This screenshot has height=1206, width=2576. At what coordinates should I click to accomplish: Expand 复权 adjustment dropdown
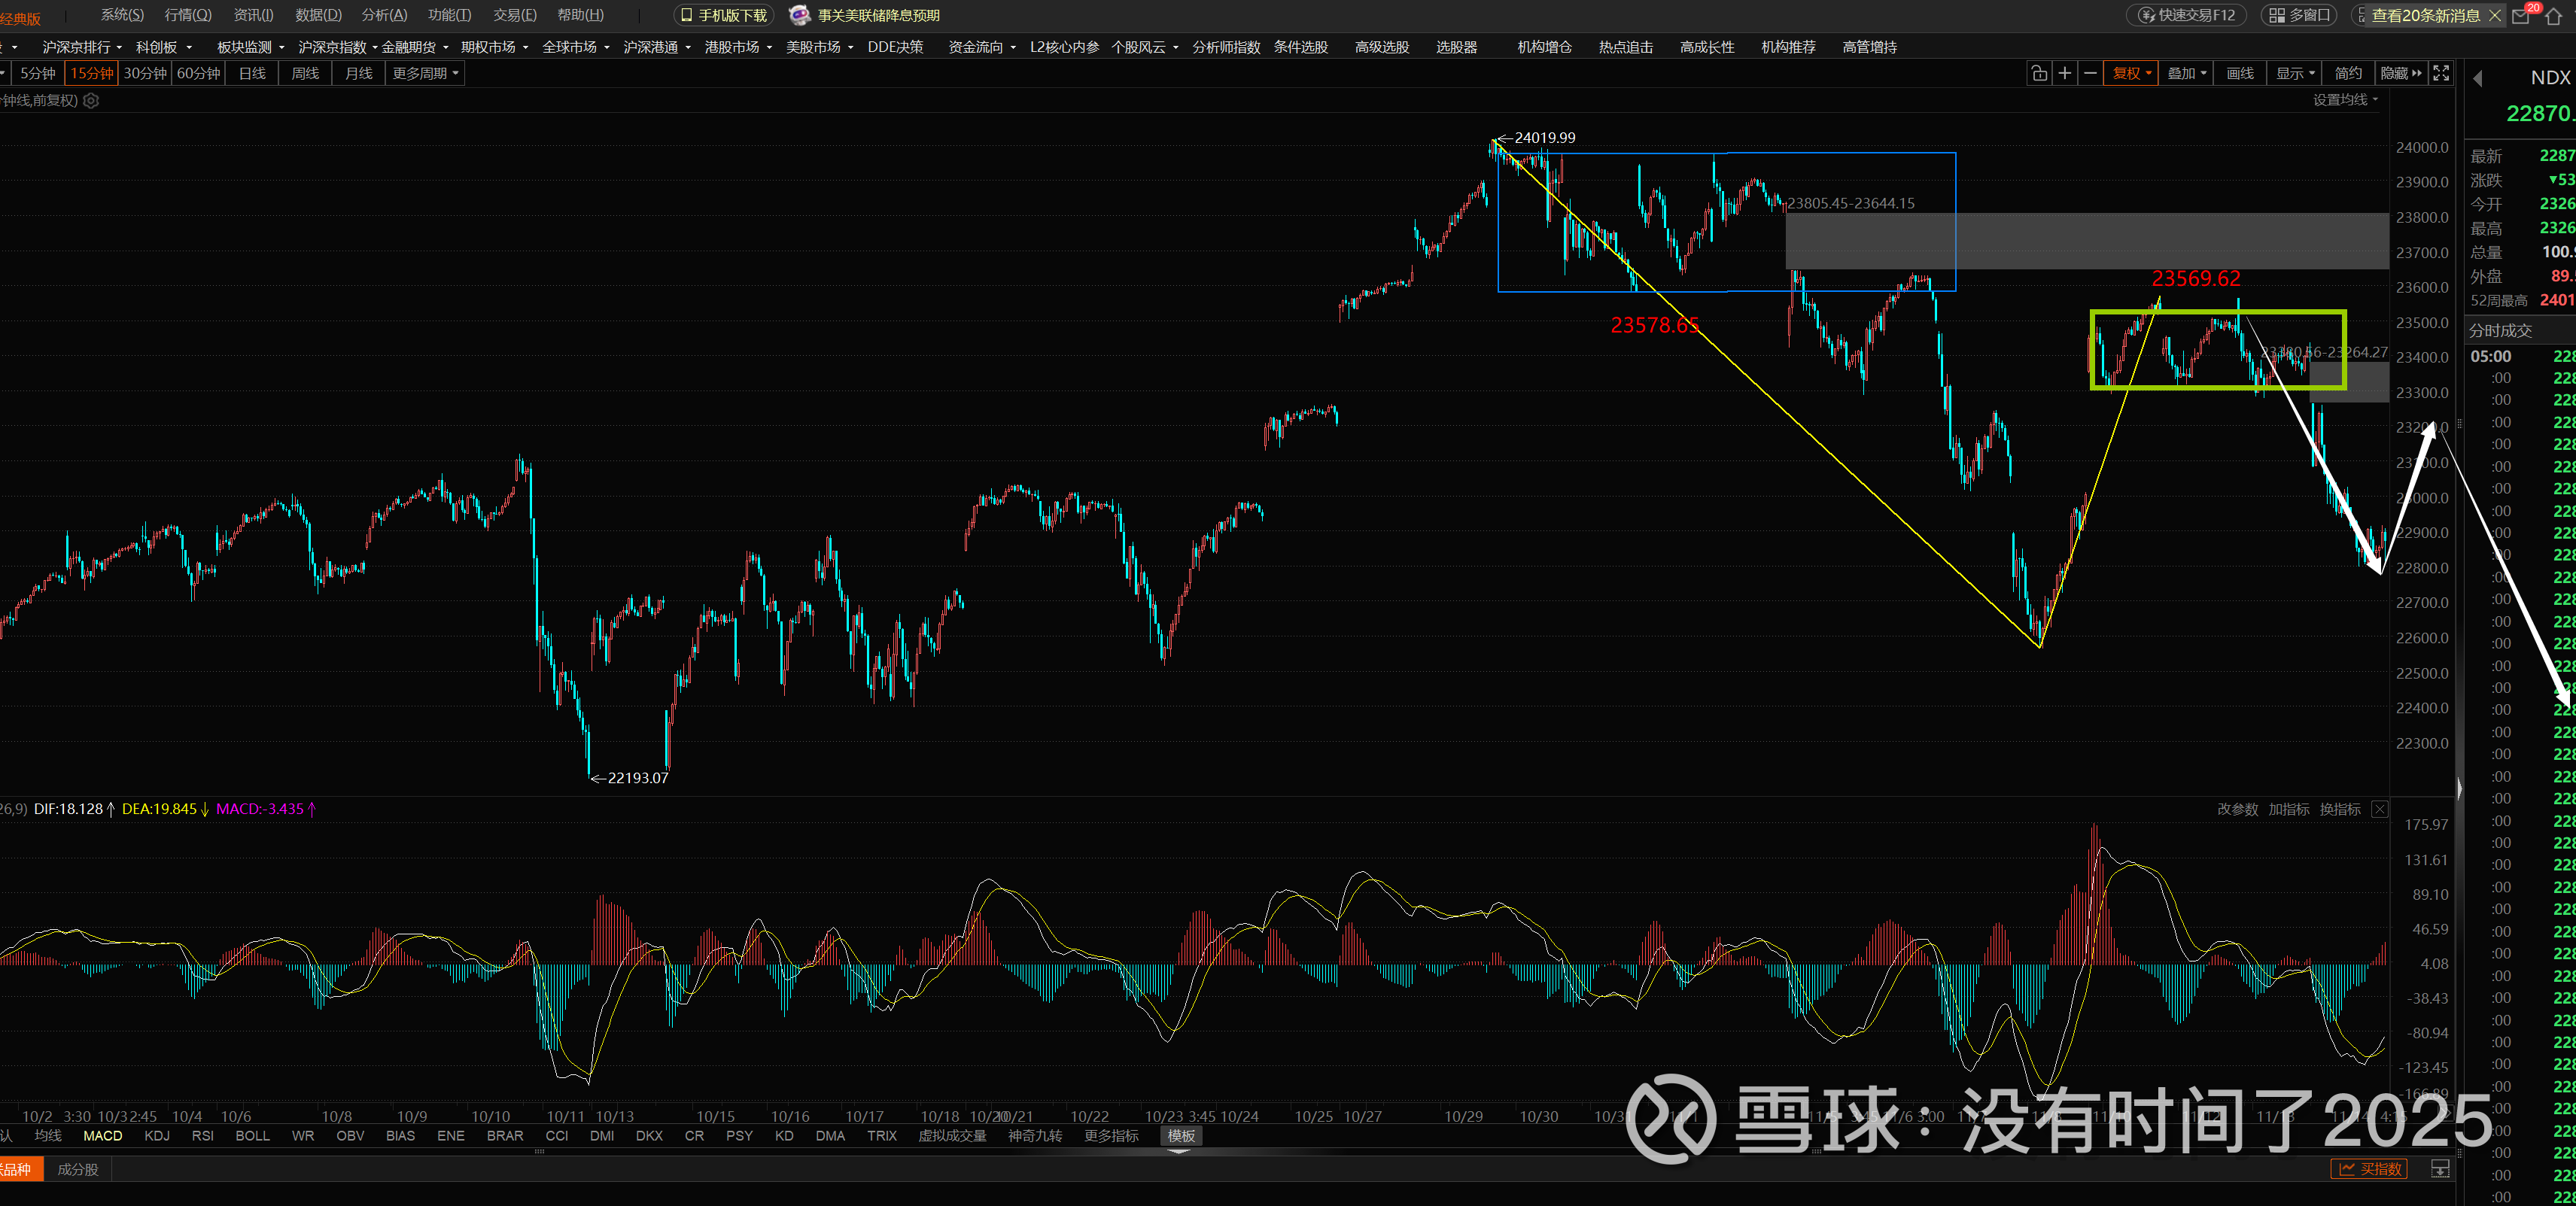(2131, 73)
